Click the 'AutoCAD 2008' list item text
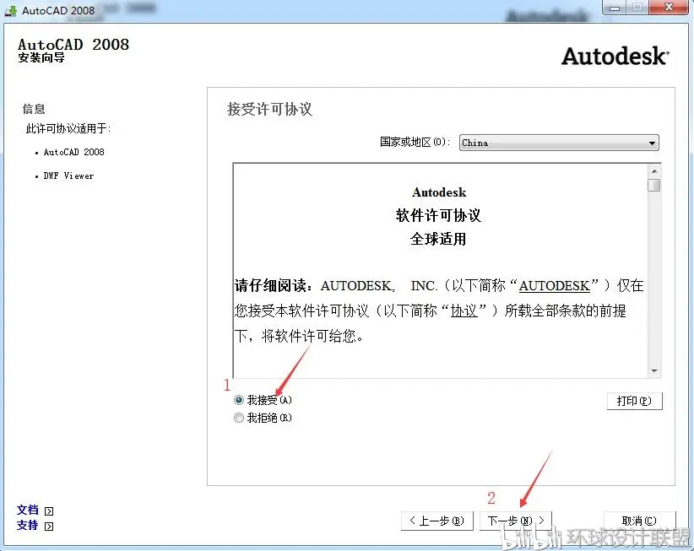694x551 pixels. click(x=74, y=152)
